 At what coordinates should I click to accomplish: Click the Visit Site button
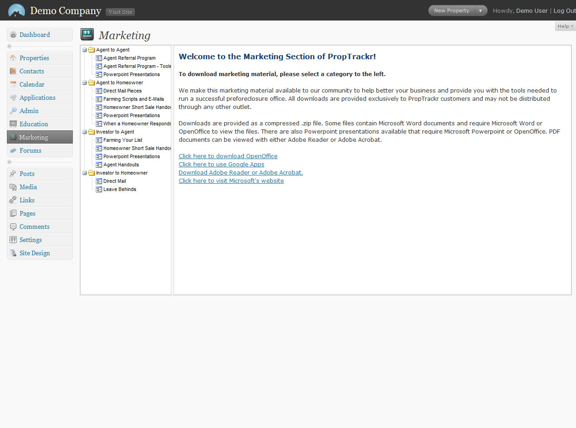point(120,12)
